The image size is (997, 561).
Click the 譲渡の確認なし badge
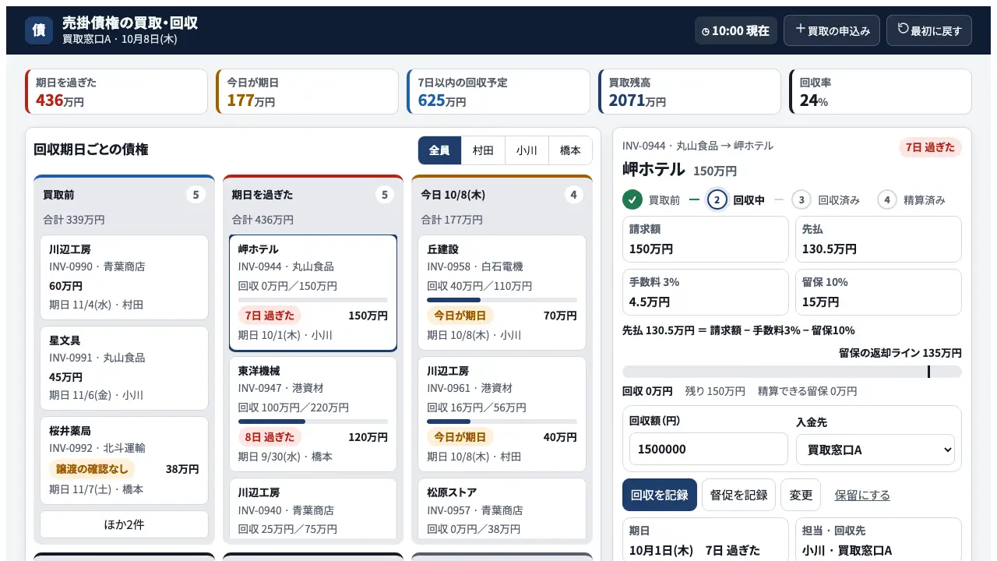coord(92,469)
